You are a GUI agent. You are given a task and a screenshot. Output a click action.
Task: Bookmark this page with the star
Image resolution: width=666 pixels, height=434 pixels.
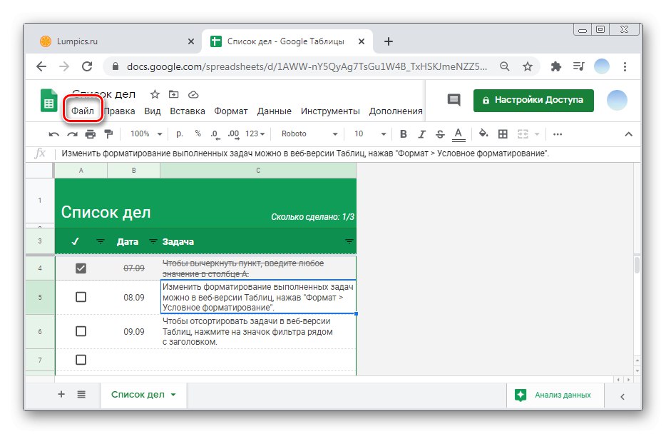[528, 66]
